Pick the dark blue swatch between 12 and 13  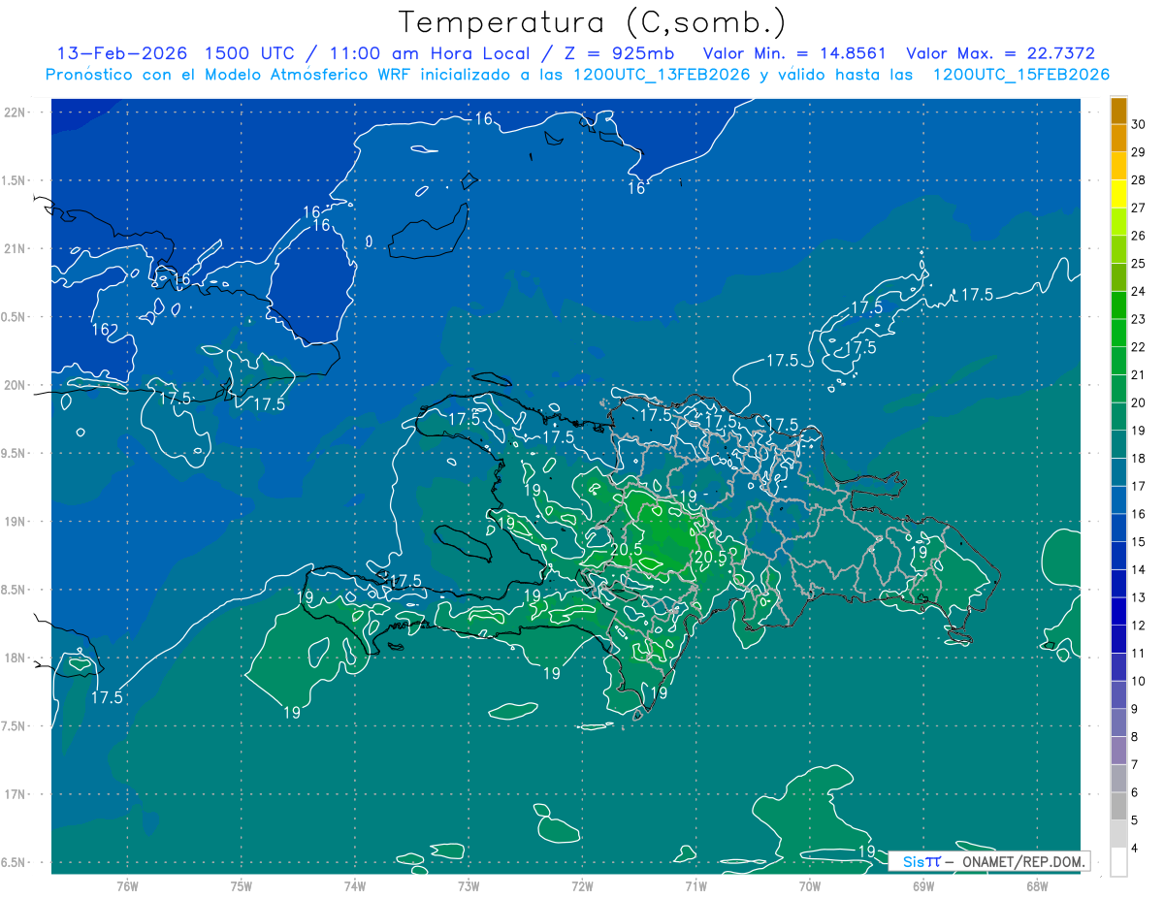pos(1118,611)
